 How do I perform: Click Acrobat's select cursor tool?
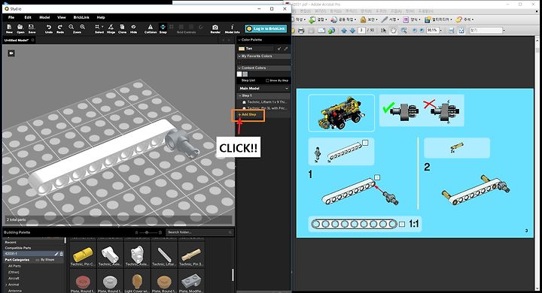tap(383, 30)
